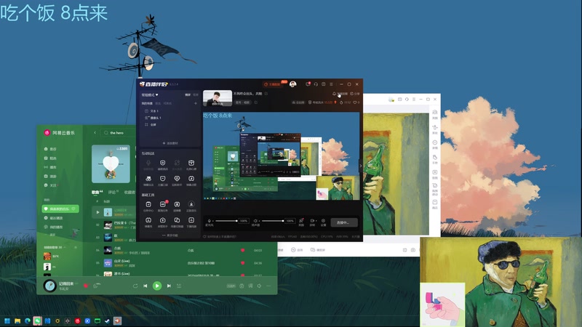
Task: Click the 添加素材 add source button
Action: (x=170, y=143)
